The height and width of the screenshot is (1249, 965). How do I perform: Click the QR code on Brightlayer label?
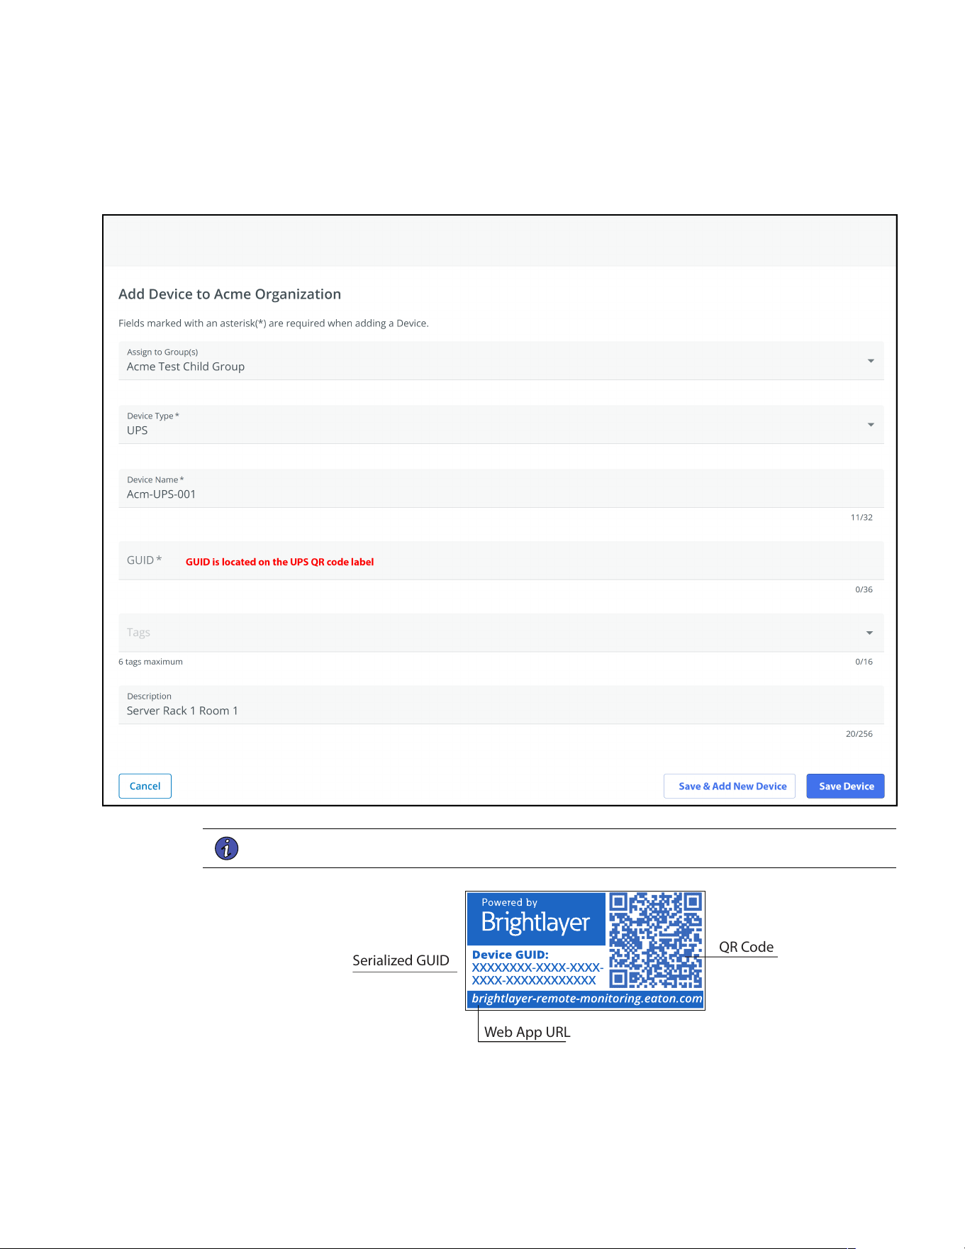(656, 940)
